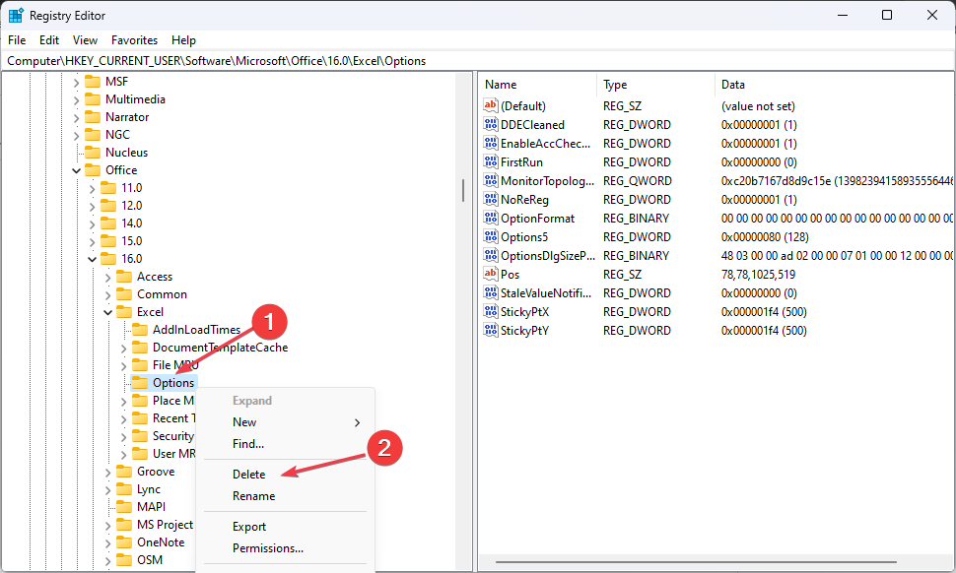956x573 pixels.
Task: Click the Pos string value icon
Action: click(491, 275)
